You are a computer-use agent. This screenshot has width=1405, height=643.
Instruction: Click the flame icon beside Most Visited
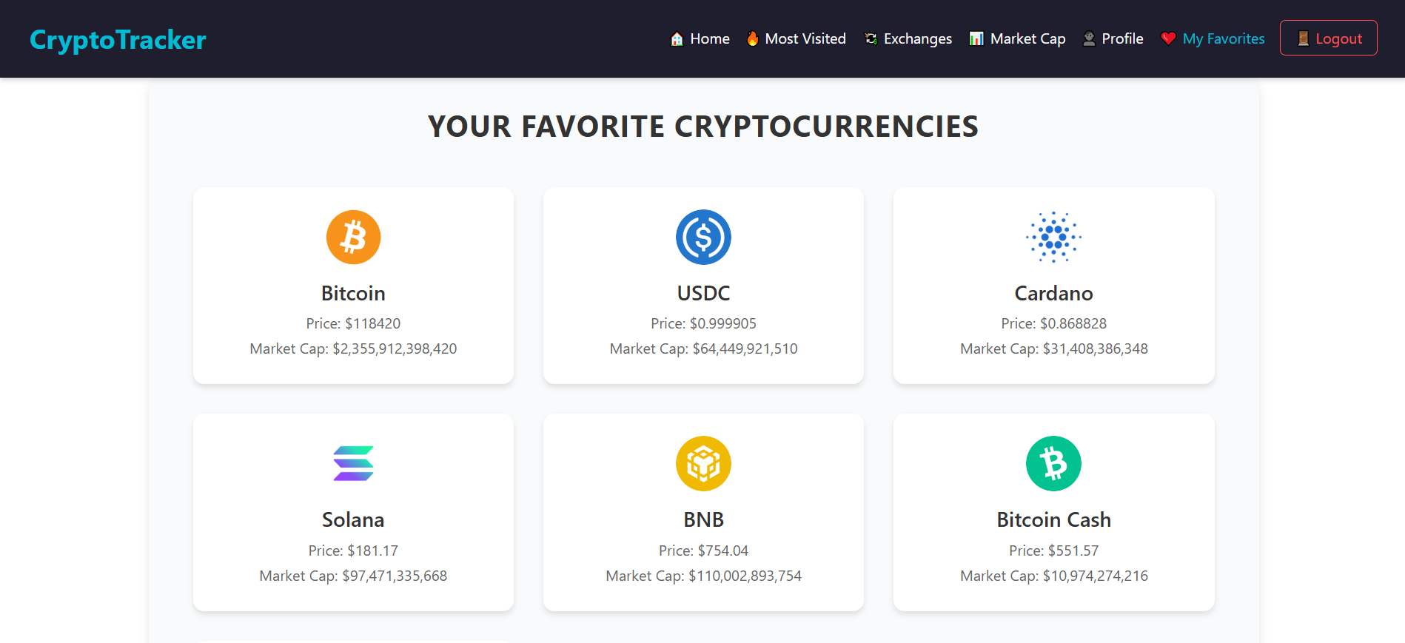click(752, 38)
